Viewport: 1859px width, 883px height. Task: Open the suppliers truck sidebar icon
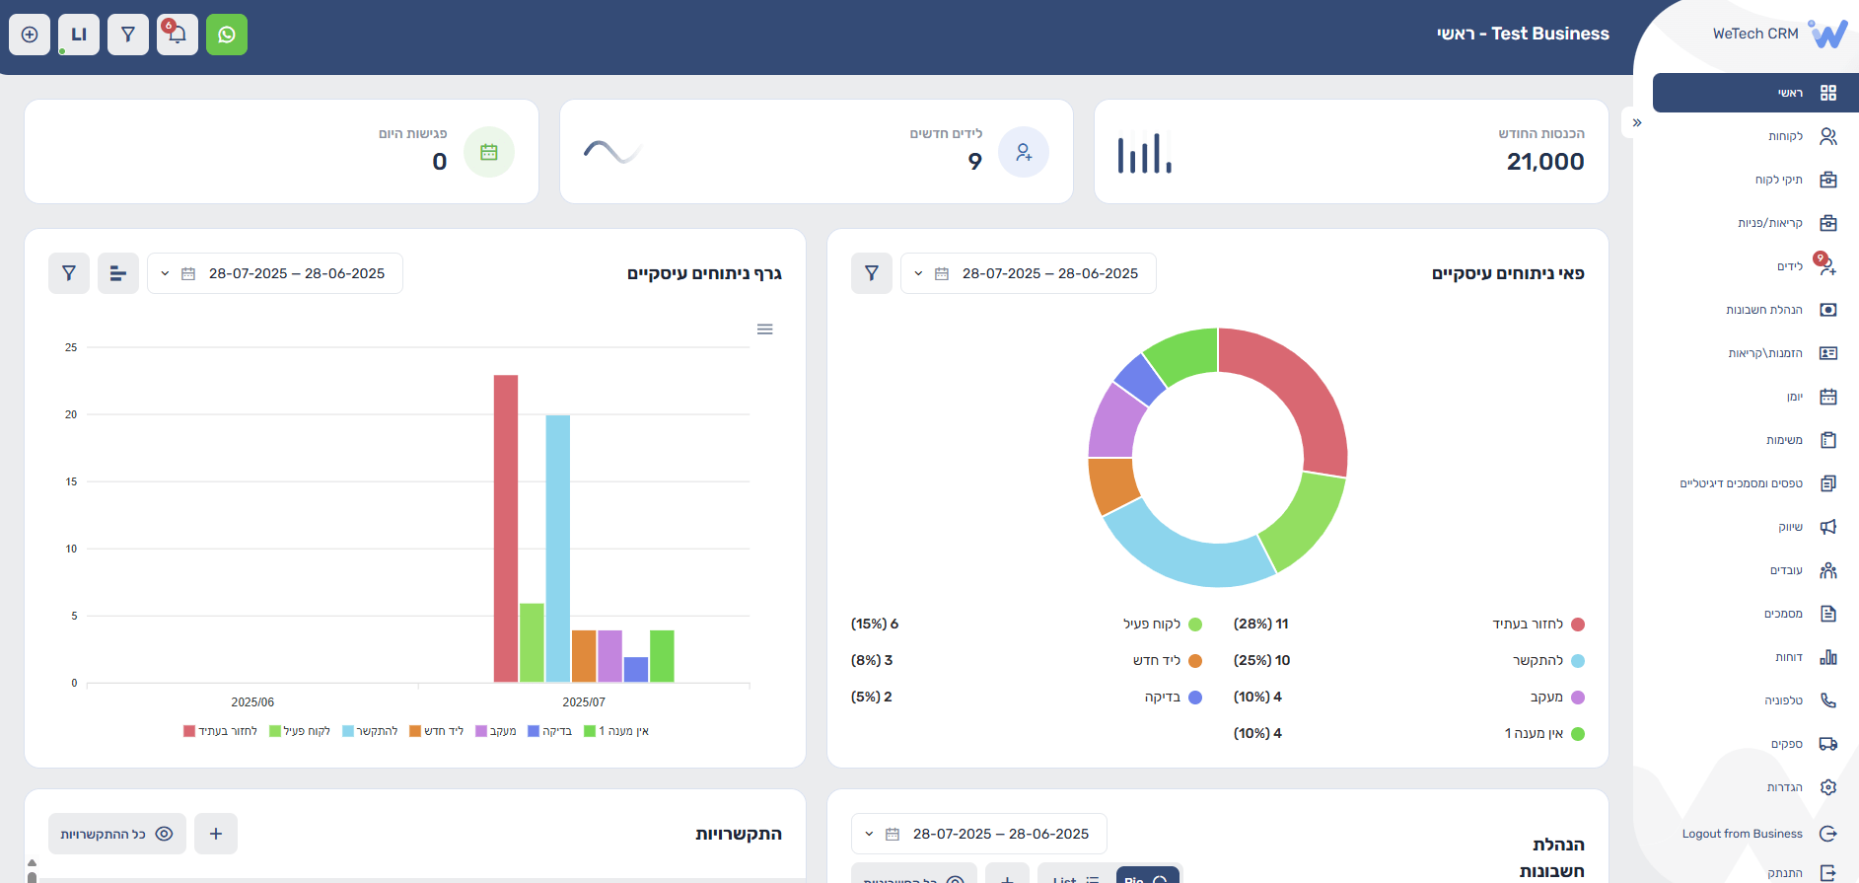pyautogui.click(x=1827, y=744)
